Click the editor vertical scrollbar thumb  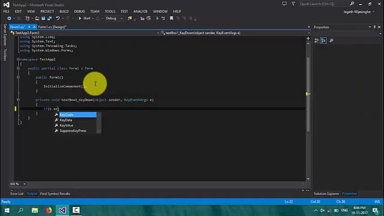(x=308, y=94)
